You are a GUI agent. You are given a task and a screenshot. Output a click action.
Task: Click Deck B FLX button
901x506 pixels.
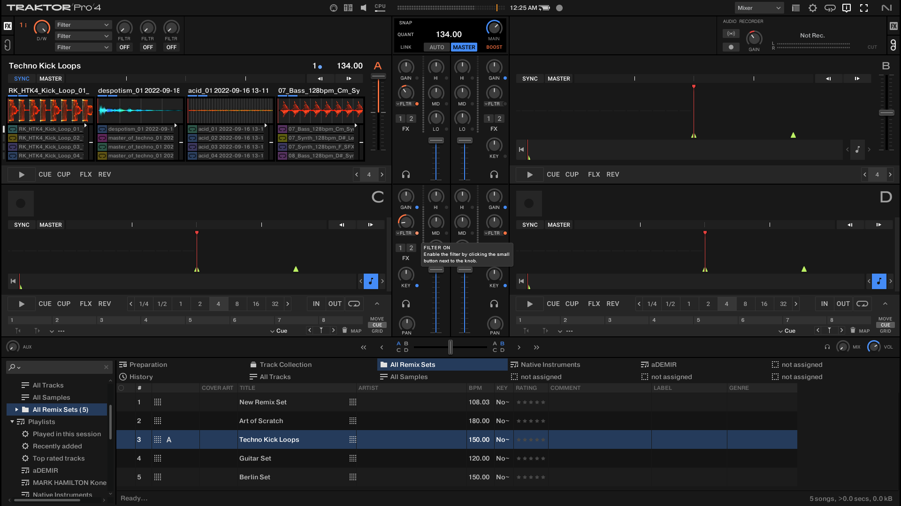[594, 175]
